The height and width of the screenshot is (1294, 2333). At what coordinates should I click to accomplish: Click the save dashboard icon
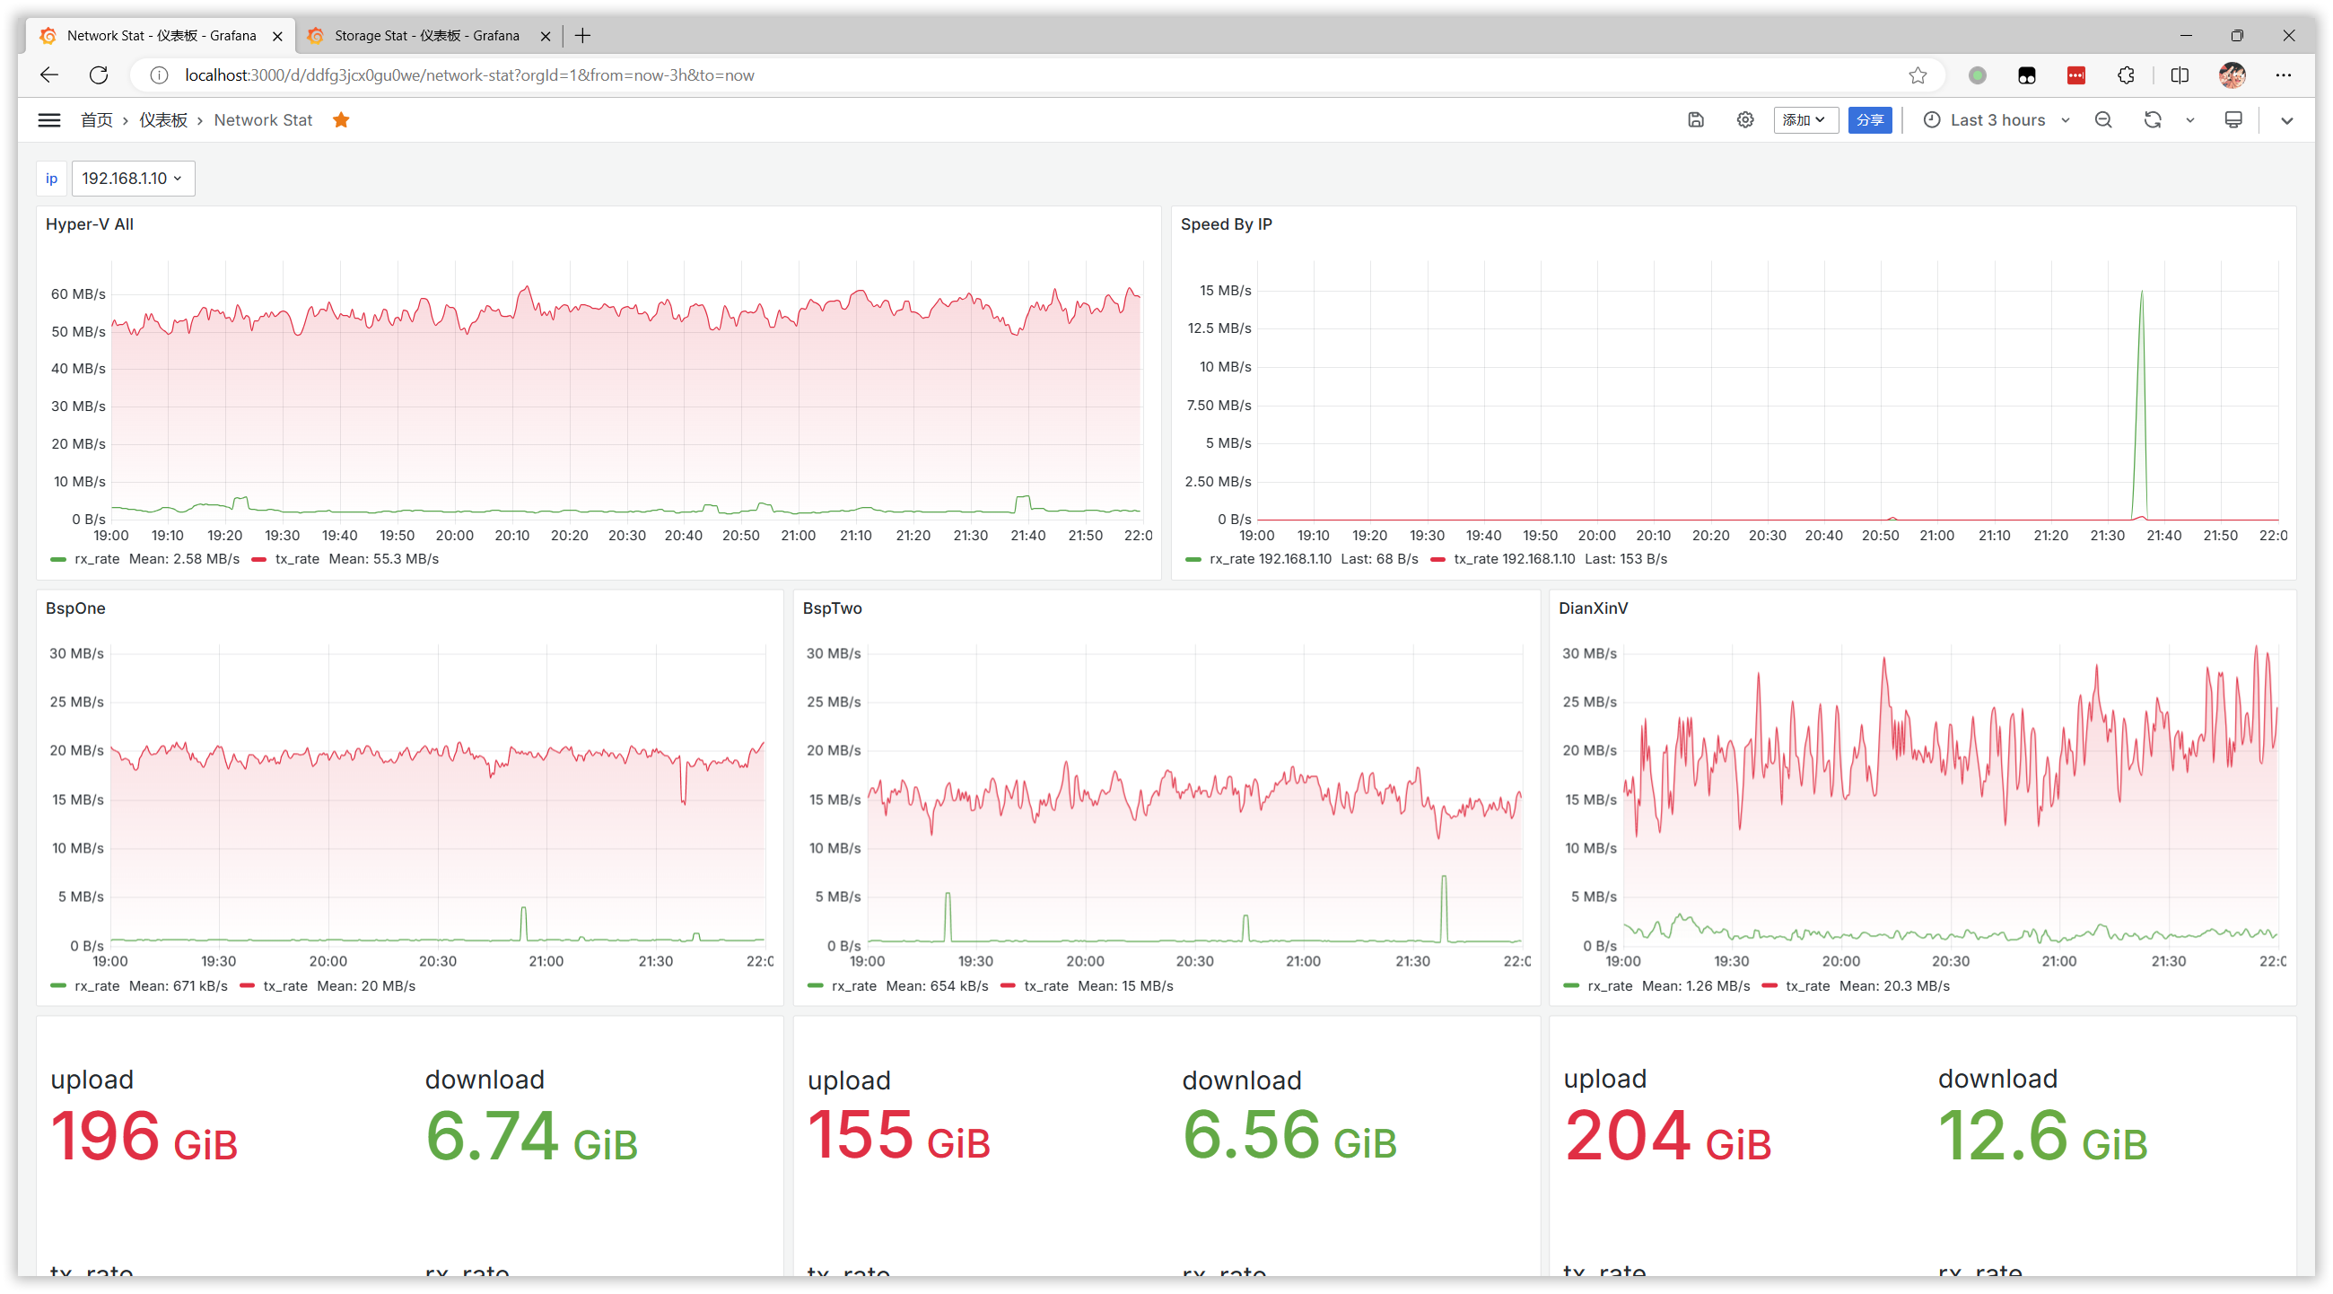pos(1695,120)
